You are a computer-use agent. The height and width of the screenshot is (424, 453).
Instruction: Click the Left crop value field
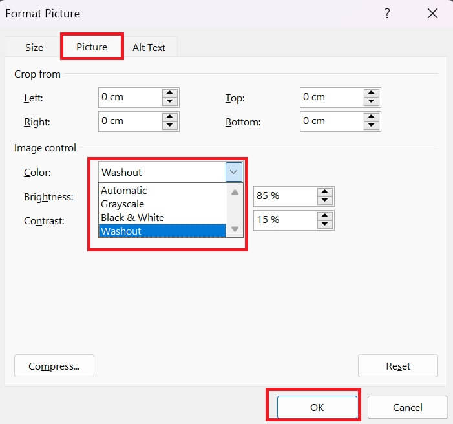[130, 98]
